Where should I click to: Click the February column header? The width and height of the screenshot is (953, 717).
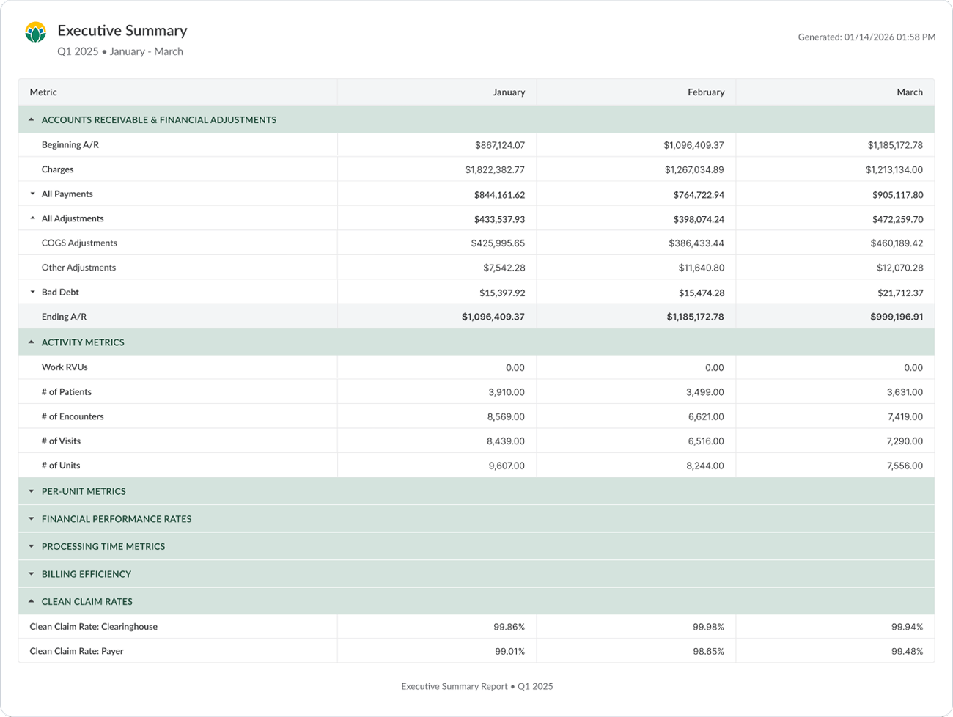[705, 92]
